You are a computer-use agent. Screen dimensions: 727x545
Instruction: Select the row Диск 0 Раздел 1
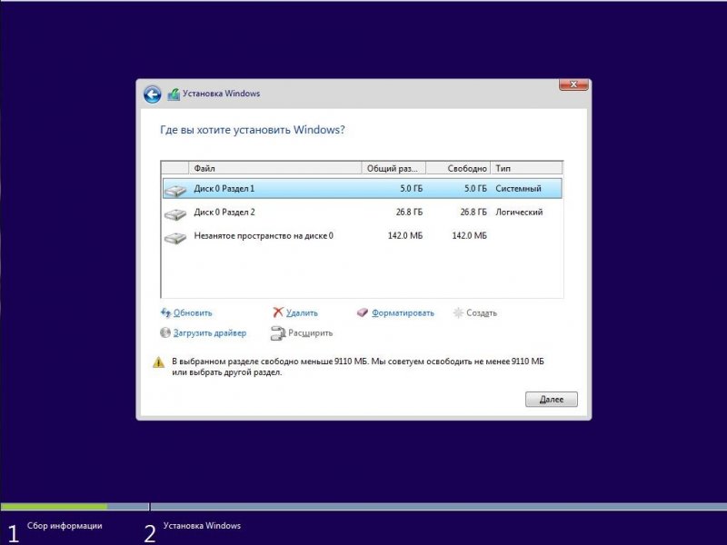362,189
